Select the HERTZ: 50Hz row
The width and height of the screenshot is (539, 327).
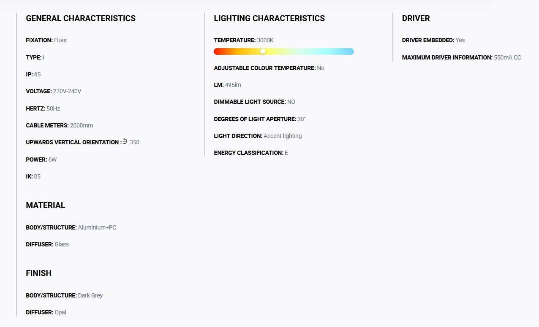(x=43, y=108)
